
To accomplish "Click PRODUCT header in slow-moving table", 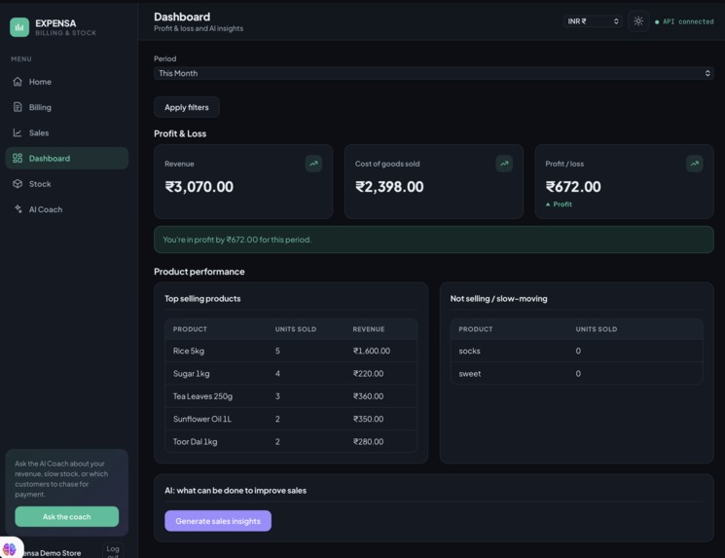I will point(475,329).
